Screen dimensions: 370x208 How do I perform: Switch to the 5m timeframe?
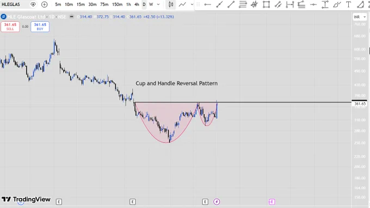[x=58, y=4]
